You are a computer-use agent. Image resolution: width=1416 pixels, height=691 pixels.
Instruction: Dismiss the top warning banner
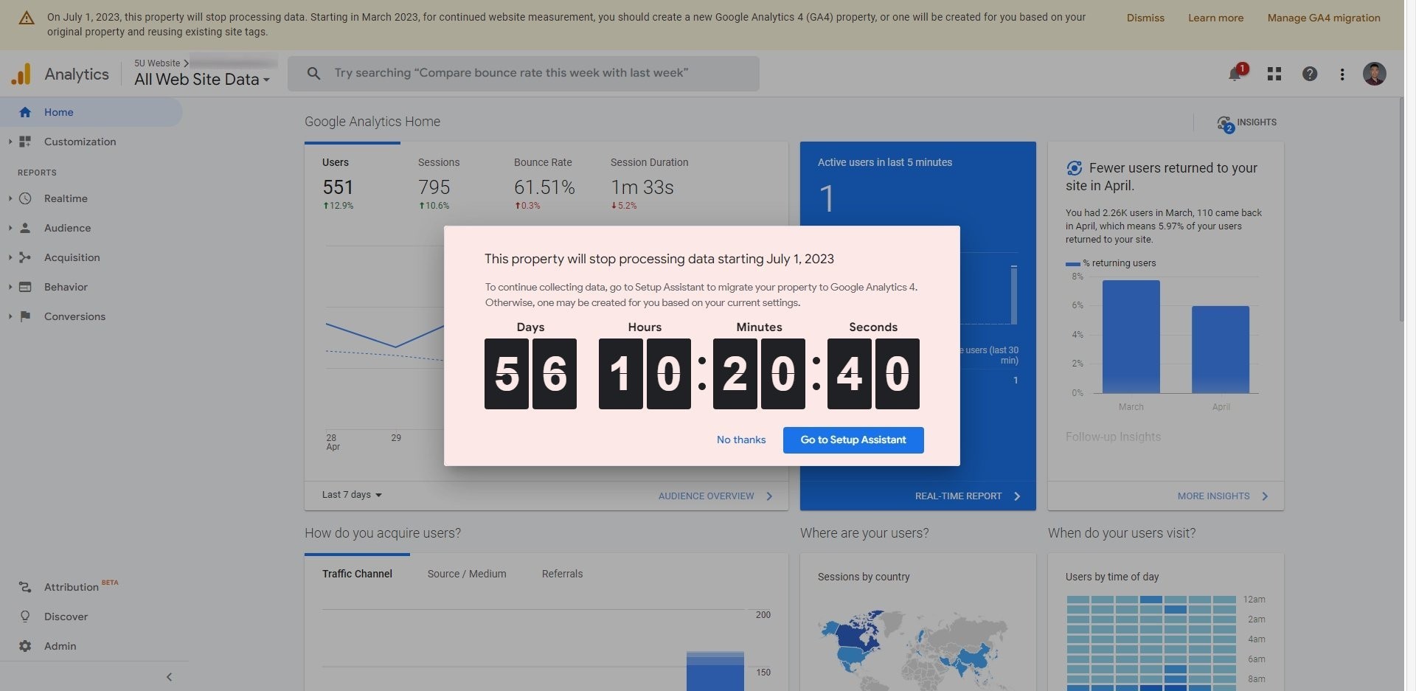(x=1145, y=18)
